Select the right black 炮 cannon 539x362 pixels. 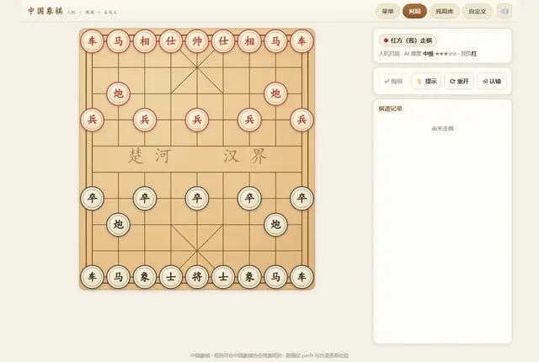pyautogui.click(x=275, y=225)
